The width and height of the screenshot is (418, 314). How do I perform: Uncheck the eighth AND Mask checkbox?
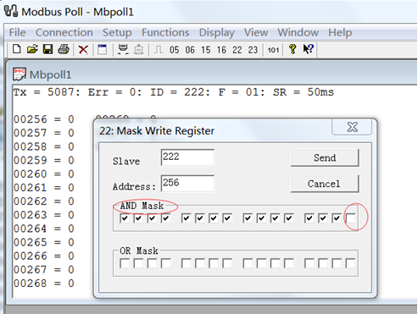[x=227, y=218]
